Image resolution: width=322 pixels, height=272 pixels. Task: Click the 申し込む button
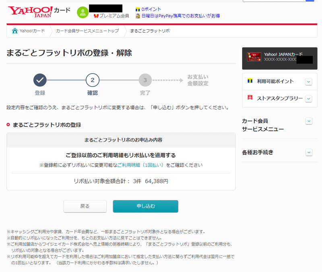pyautogui.click(x=146, y=206)
